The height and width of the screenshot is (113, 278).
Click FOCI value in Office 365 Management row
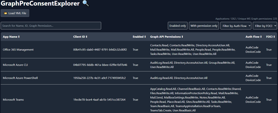click(269, 50)
